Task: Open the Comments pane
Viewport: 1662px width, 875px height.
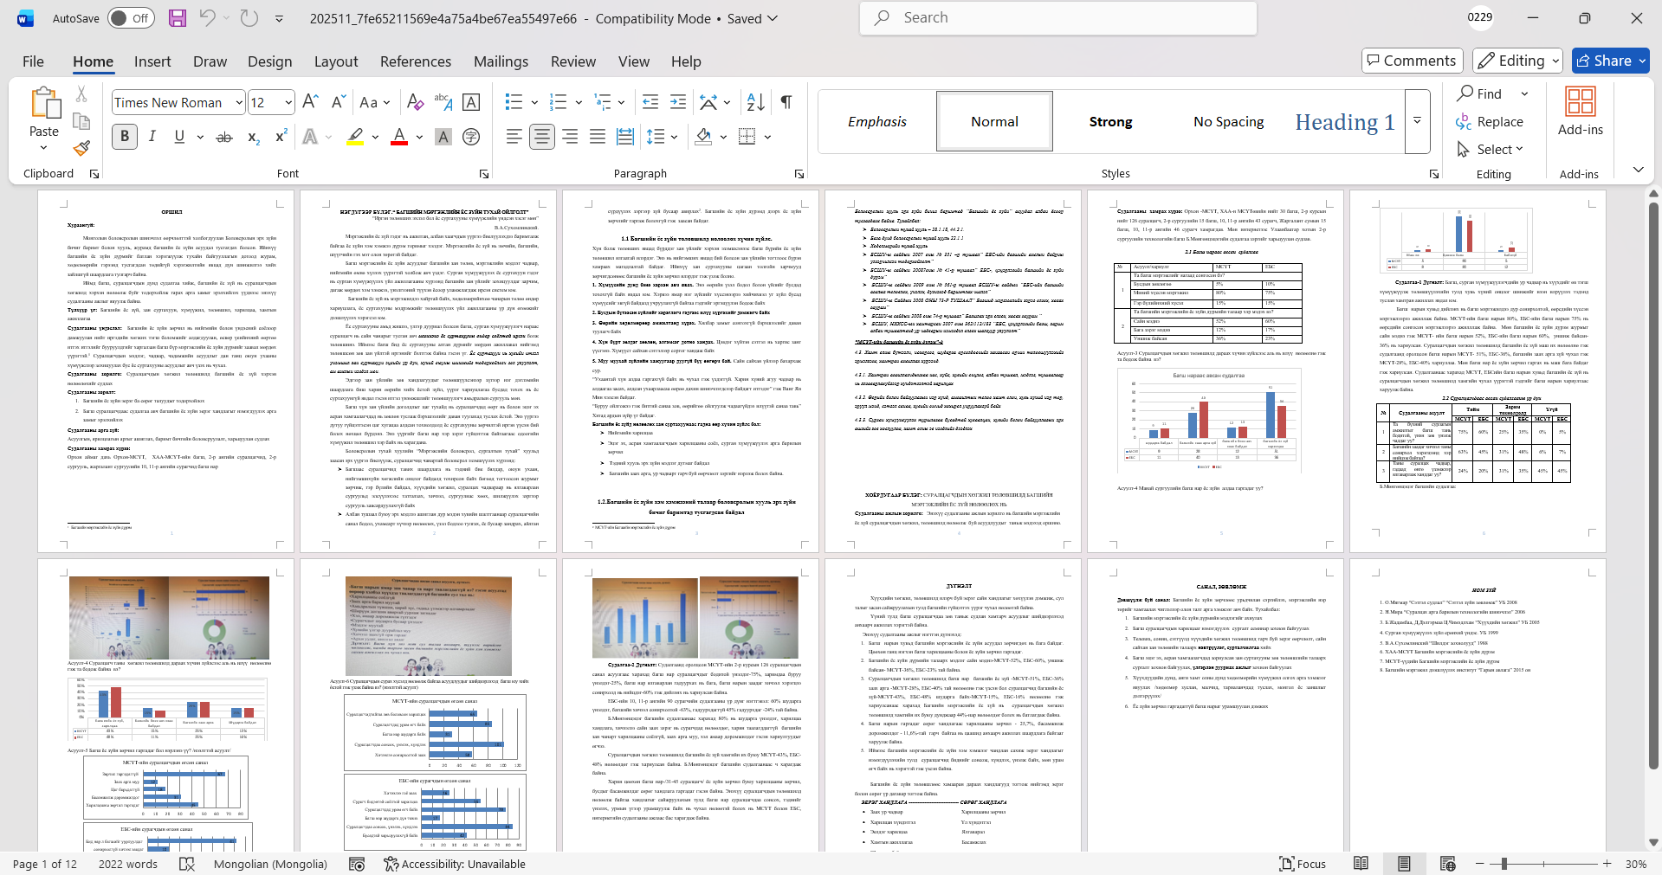Action: pyautogui.click(x=1412, y=61)
